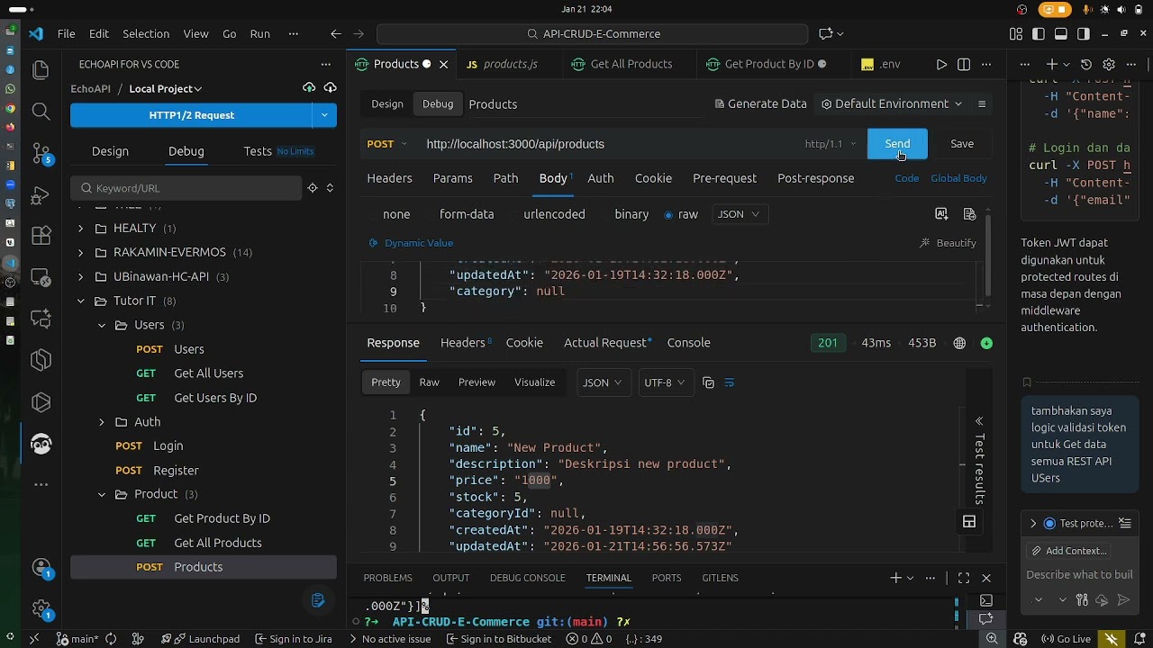Open the arrow dropdown beside HTTP1/2 Request
The width and height of the screenshot is (1153, 648).
(324, 115)
